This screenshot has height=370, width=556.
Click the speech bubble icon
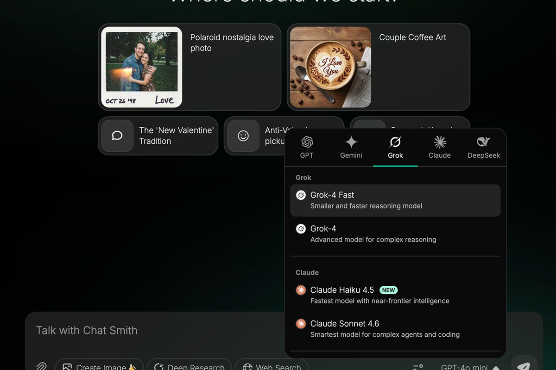(x=117, y=136)
